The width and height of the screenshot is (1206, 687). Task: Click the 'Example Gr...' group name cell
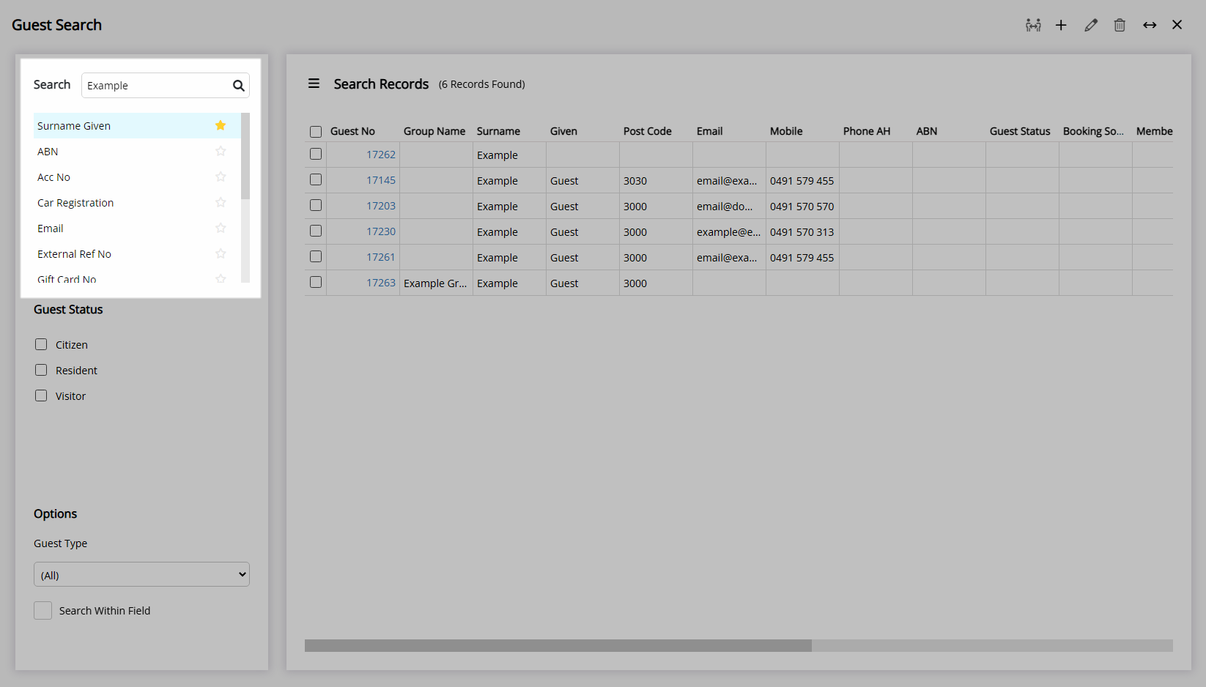pos(435,283)
